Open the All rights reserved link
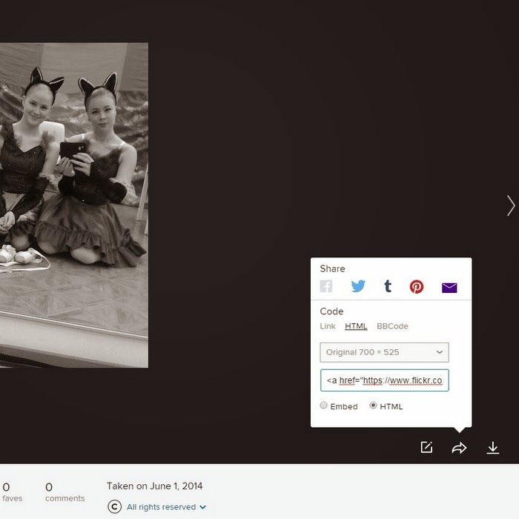519x519 pixels. [161, 507]
